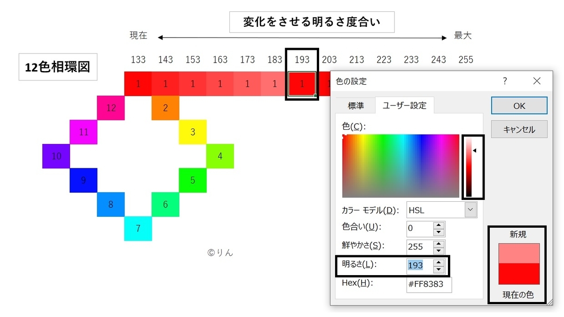The image size is (564, 317).
Task: Increase the 色合い value with up arrow
Action: [439, 225]
